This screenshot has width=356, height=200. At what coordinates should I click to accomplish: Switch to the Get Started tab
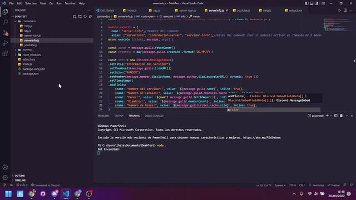[107, 11]
